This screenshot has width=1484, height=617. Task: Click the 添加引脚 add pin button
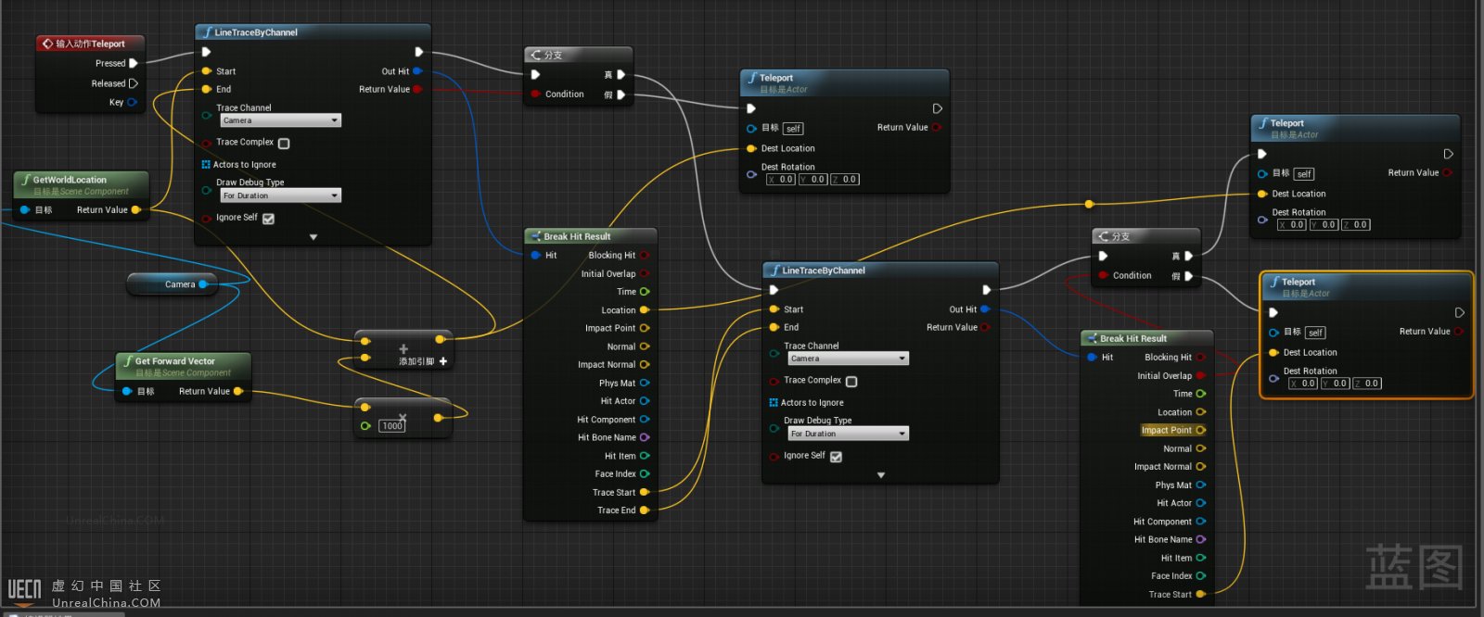(x=423, y=361)
